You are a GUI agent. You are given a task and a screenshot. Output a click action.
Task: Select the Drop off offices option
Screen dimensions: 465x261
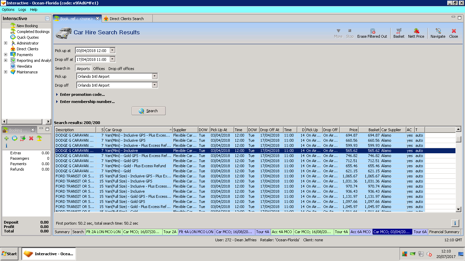121,69
